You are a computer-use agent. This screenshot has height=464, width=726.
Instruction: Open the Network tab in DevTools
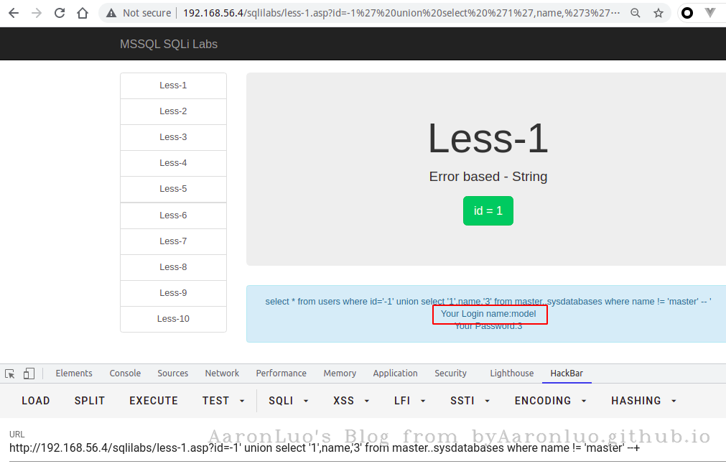tap(222, 373)
